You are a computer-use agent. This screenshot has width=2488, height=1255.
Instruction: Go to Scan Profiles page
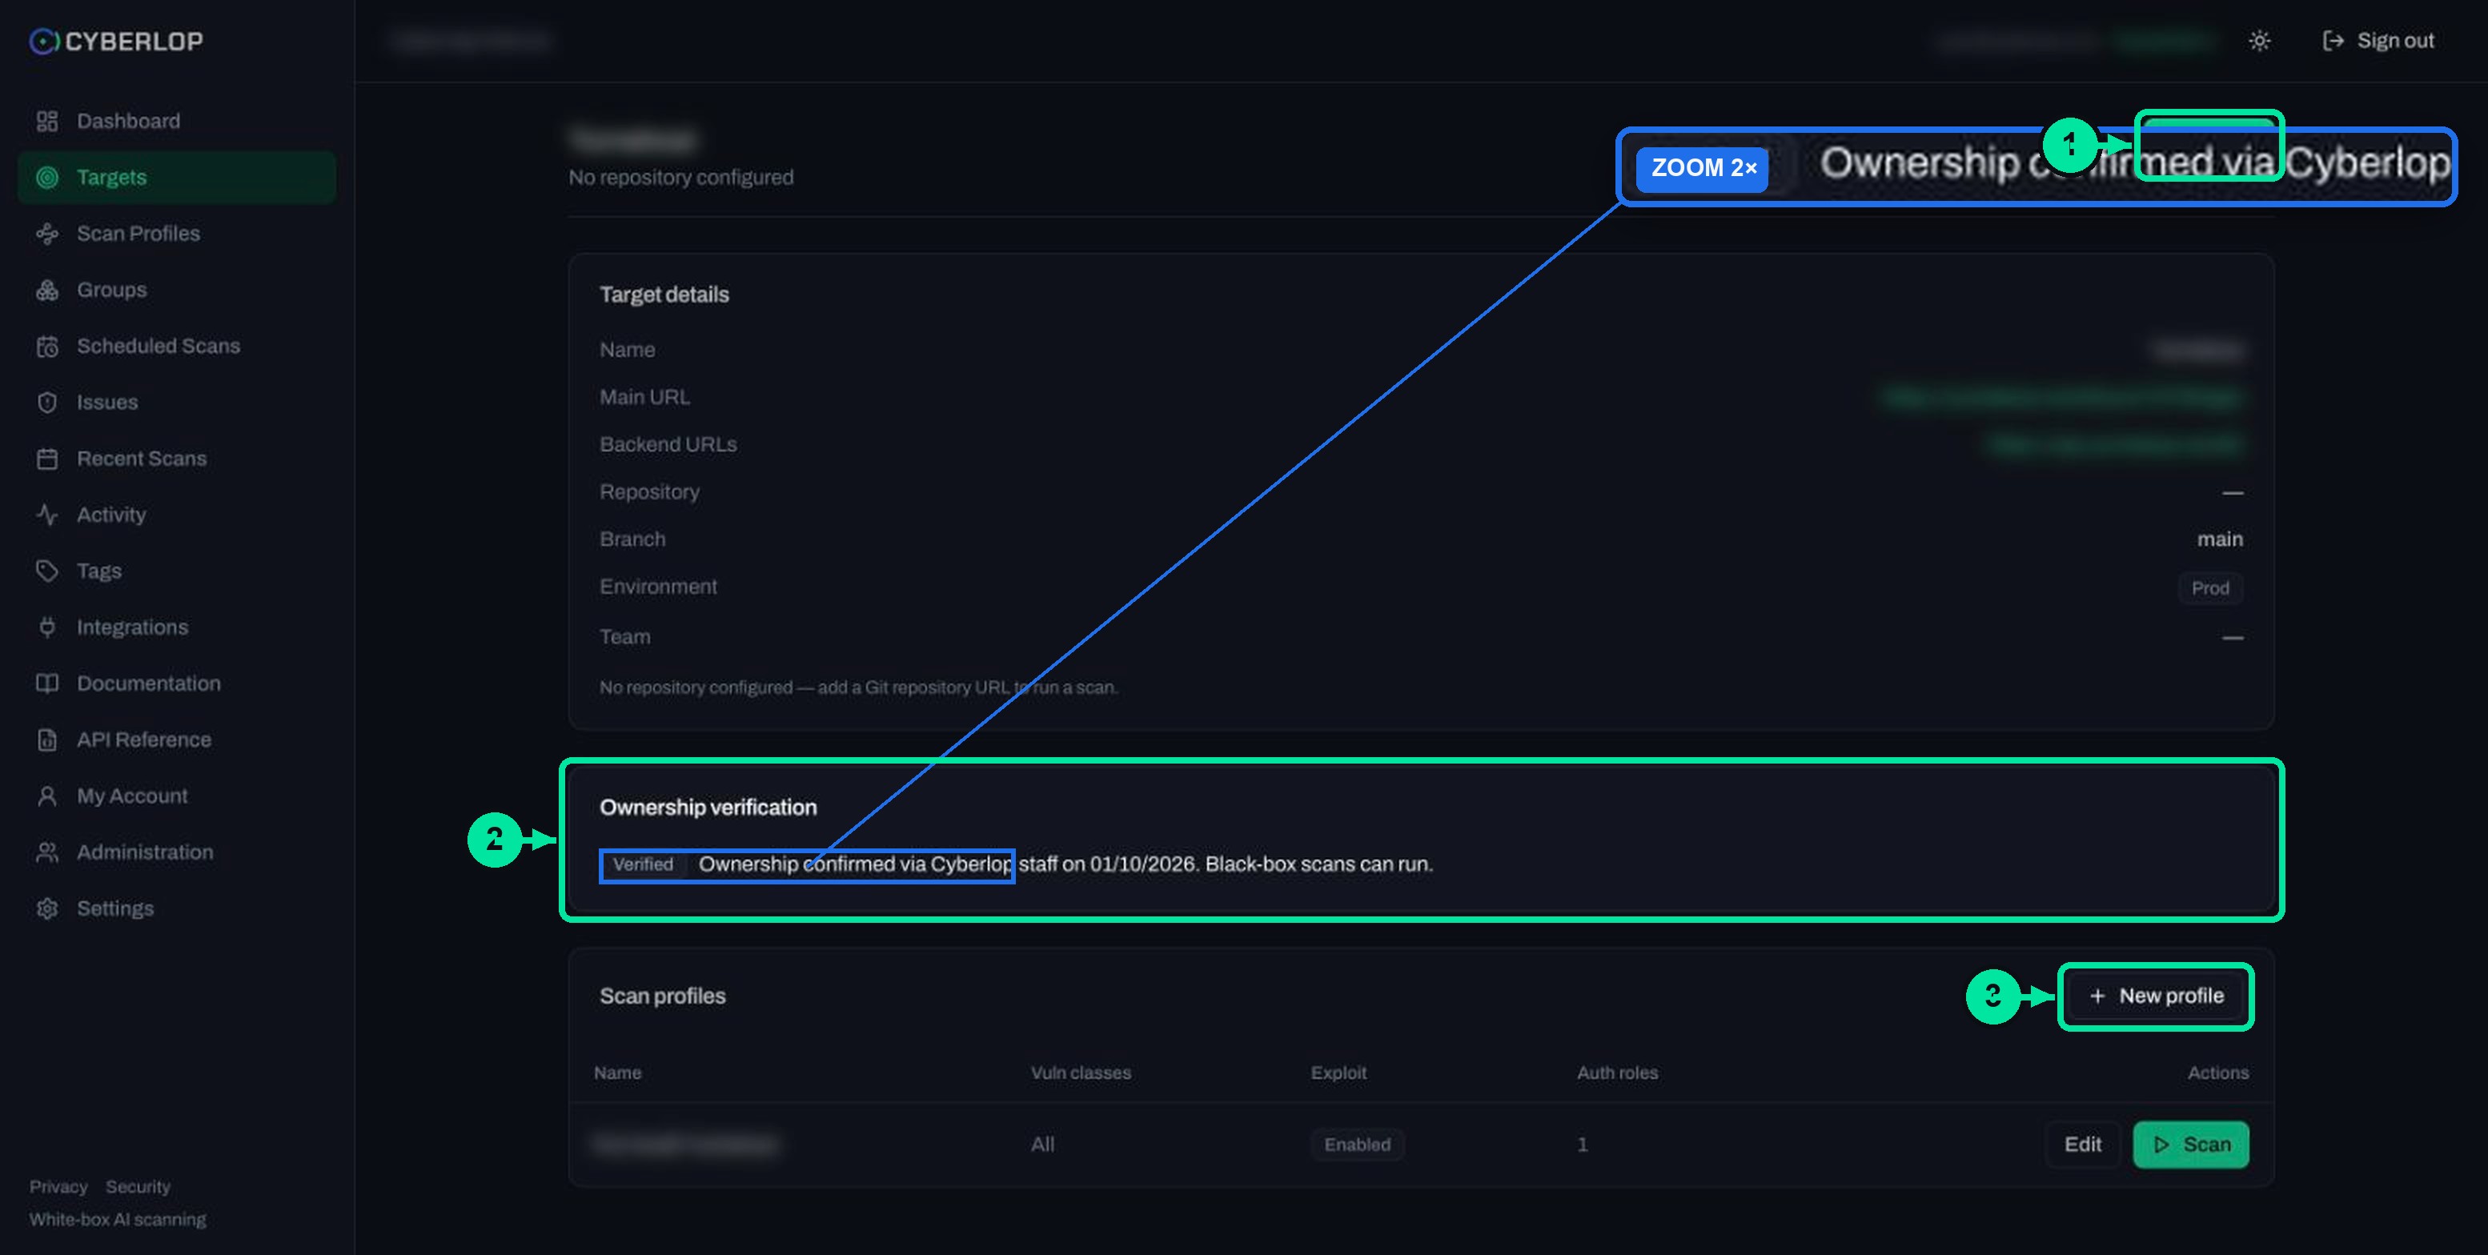[x=177, y=234]
